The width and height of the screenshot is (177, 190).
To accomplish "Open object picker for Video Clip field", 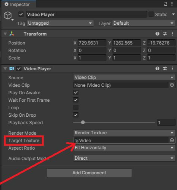I will coord(172,85).
